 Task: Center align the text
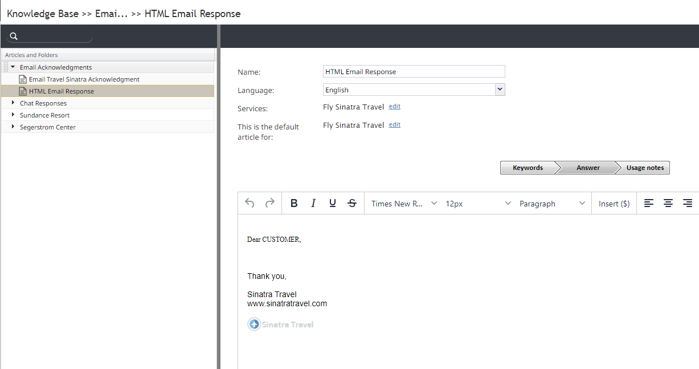[668, 204]
